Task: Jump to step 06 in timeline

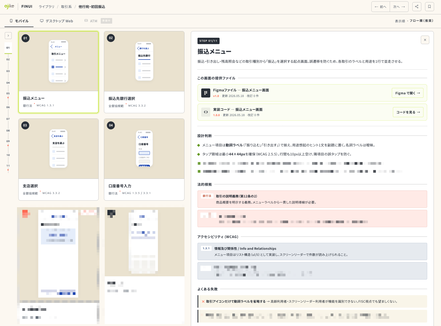Action: (8, 107)
